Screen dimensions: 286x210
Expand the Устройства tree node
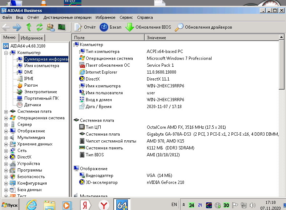6,164
